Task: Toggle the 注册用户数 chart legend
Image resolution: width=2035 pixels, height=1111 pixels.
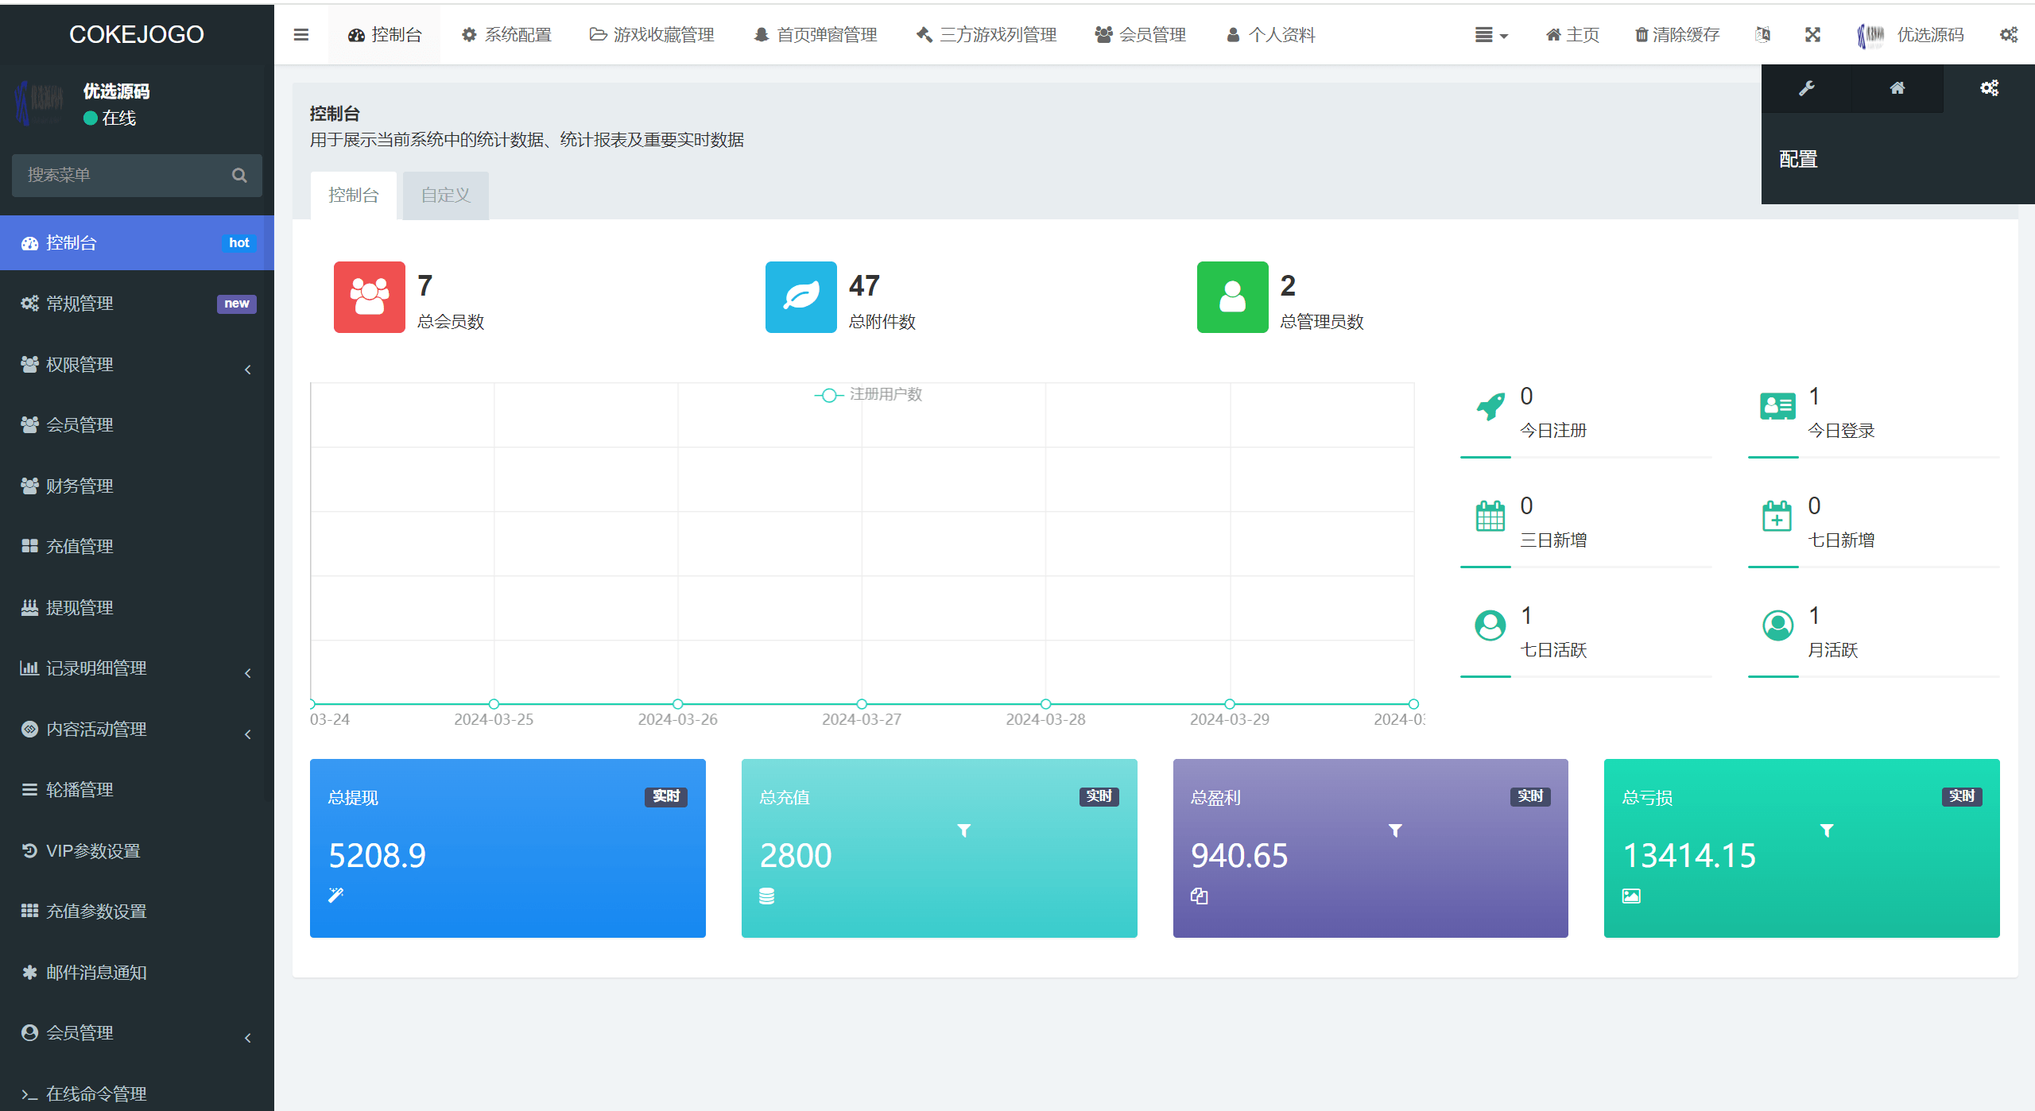Action: pyautogui.click(x=868, y=394)
